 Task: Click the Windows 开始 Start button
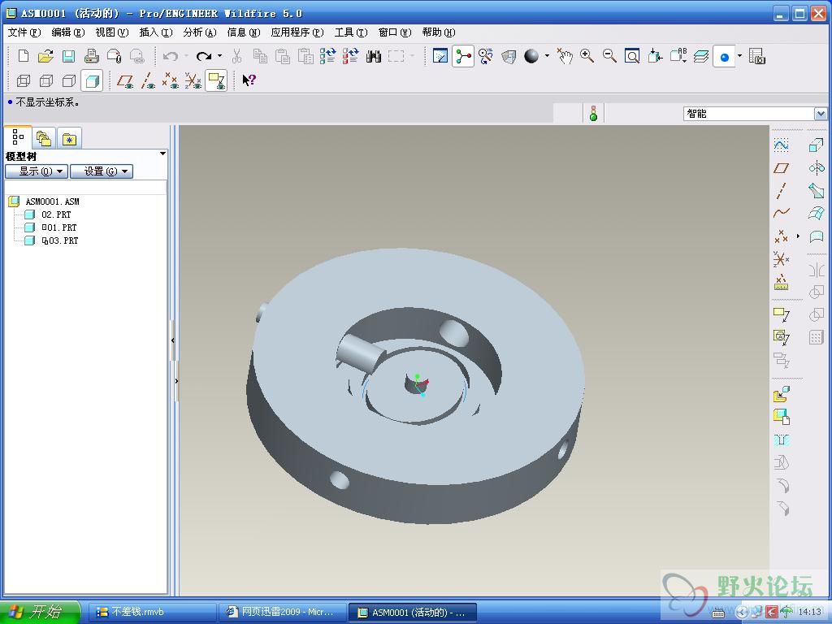point(39,612)
